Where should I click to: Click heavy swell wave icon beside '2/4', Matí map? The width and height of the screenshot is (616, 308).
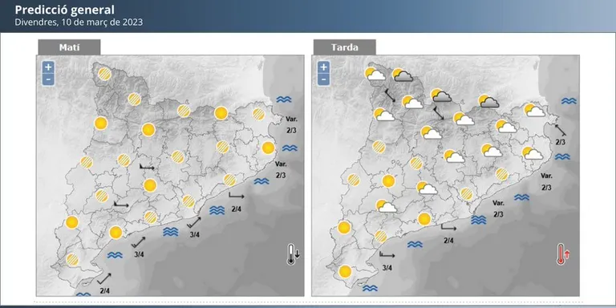click(x=217, y=210)
